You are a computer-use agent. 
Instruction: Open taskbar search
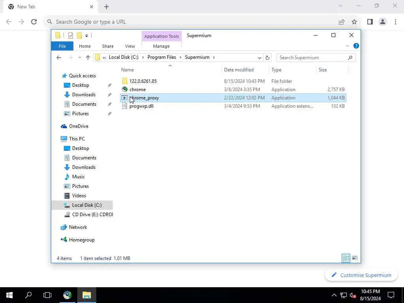[x=28, y=295]
